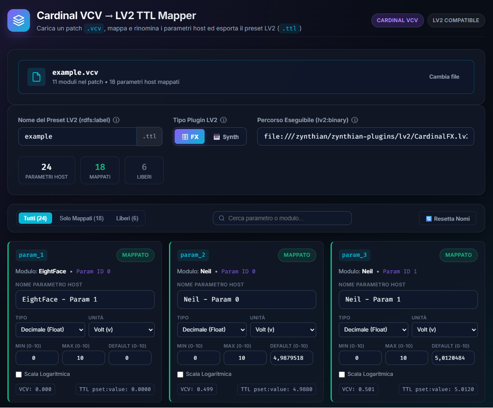
Task: Click MAPPATO badge on param_3 card
Action: (459, 255)
